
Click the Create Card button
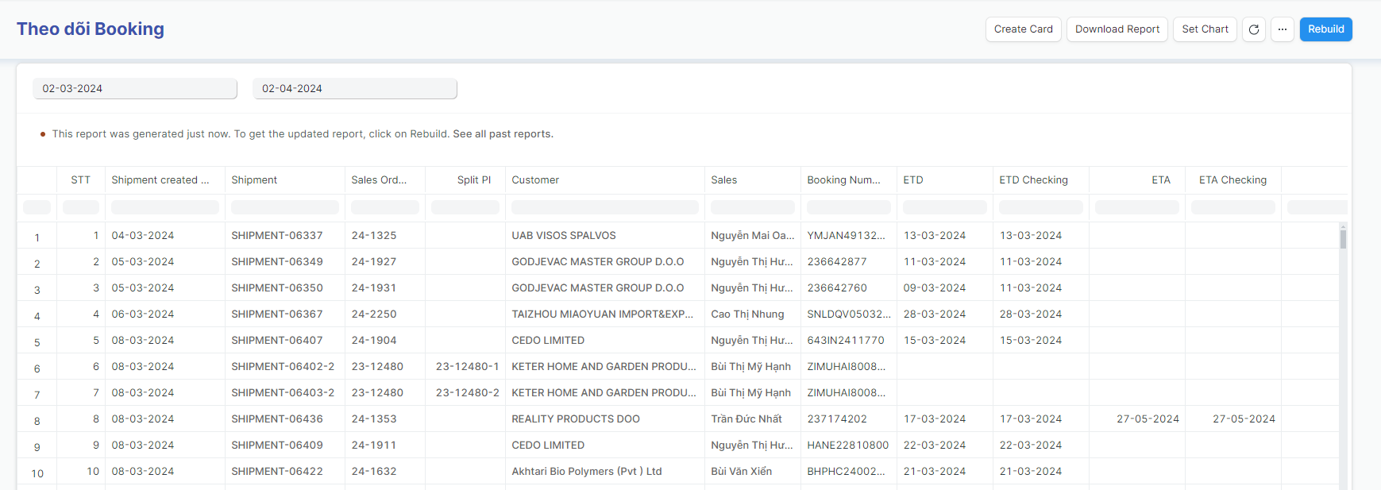[1023, 29]
